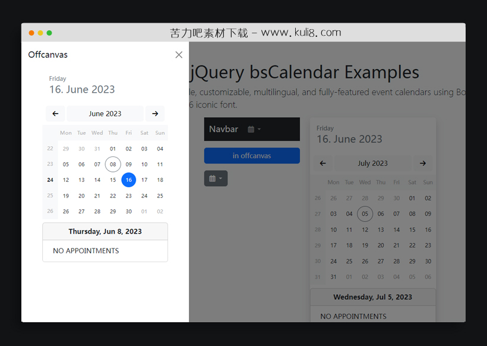Viewport: 487px width, 346px height.
Task: Select day 31 in July calendar
Action: pos(333,276)
